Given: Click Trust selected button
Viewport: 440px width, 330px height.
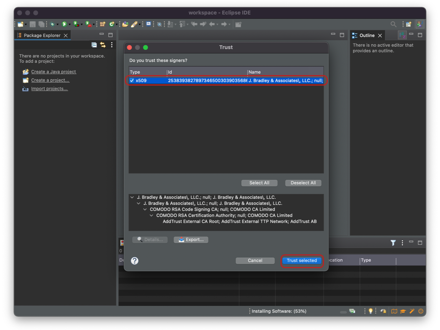Looking at the screenshot, I should tap(302, 260).
